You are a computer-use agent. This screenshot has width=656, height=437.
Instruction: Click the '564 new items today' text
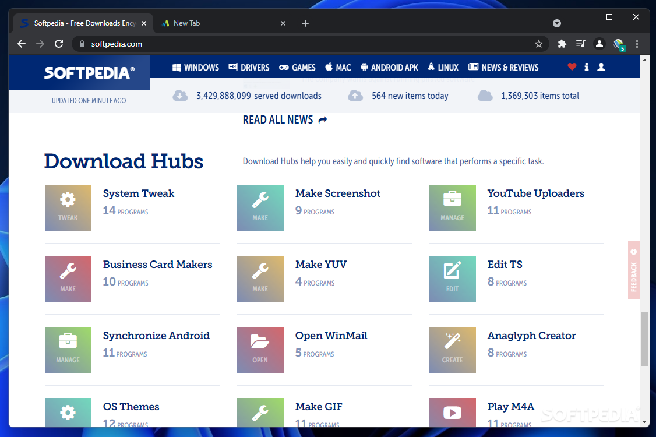[x=410, y=96]
